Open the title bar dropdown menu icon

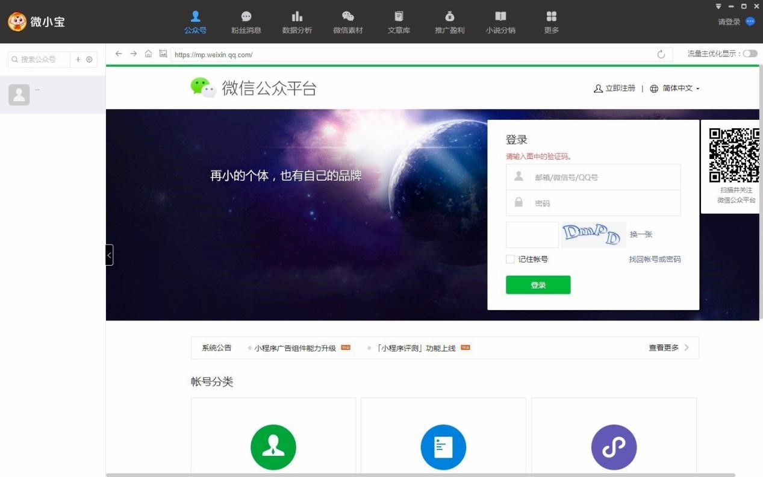click(x=718, y=6)
